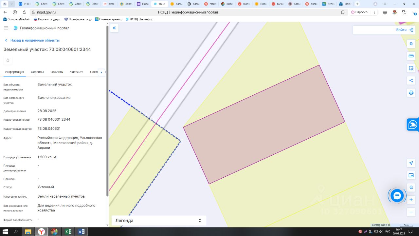Open a new browser tab
This screenshot has width=419, height=236.
coord(357,4)
